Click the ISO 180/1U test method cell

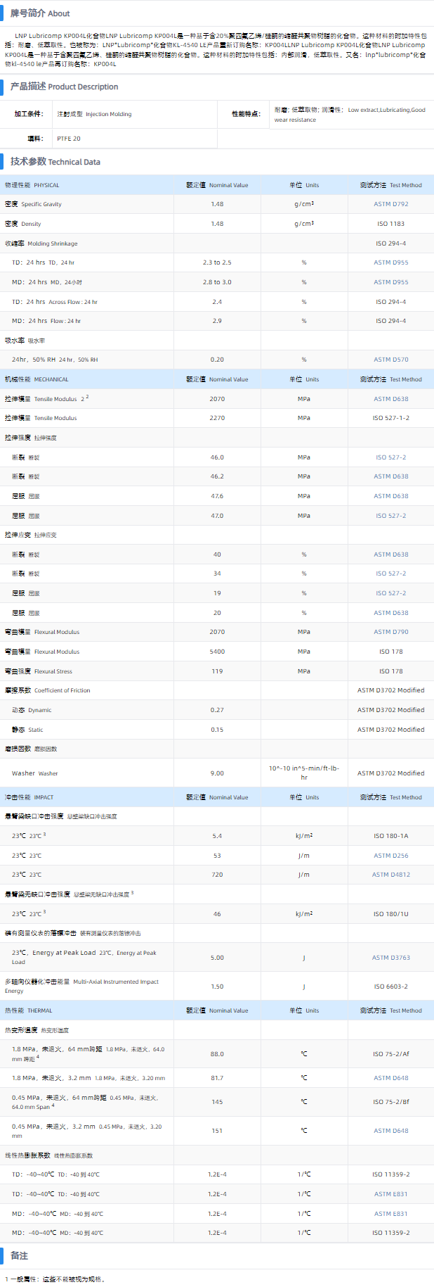pos(390,914)
